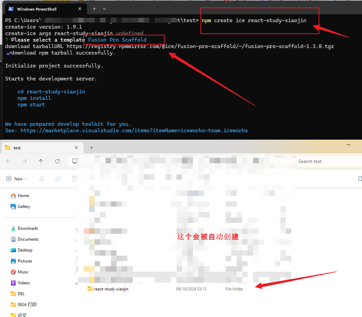Image resolution: width=362 pixels, height=317 pixels.
Task: Click the Documents icon in sidebar
Action: pos(13,239)
